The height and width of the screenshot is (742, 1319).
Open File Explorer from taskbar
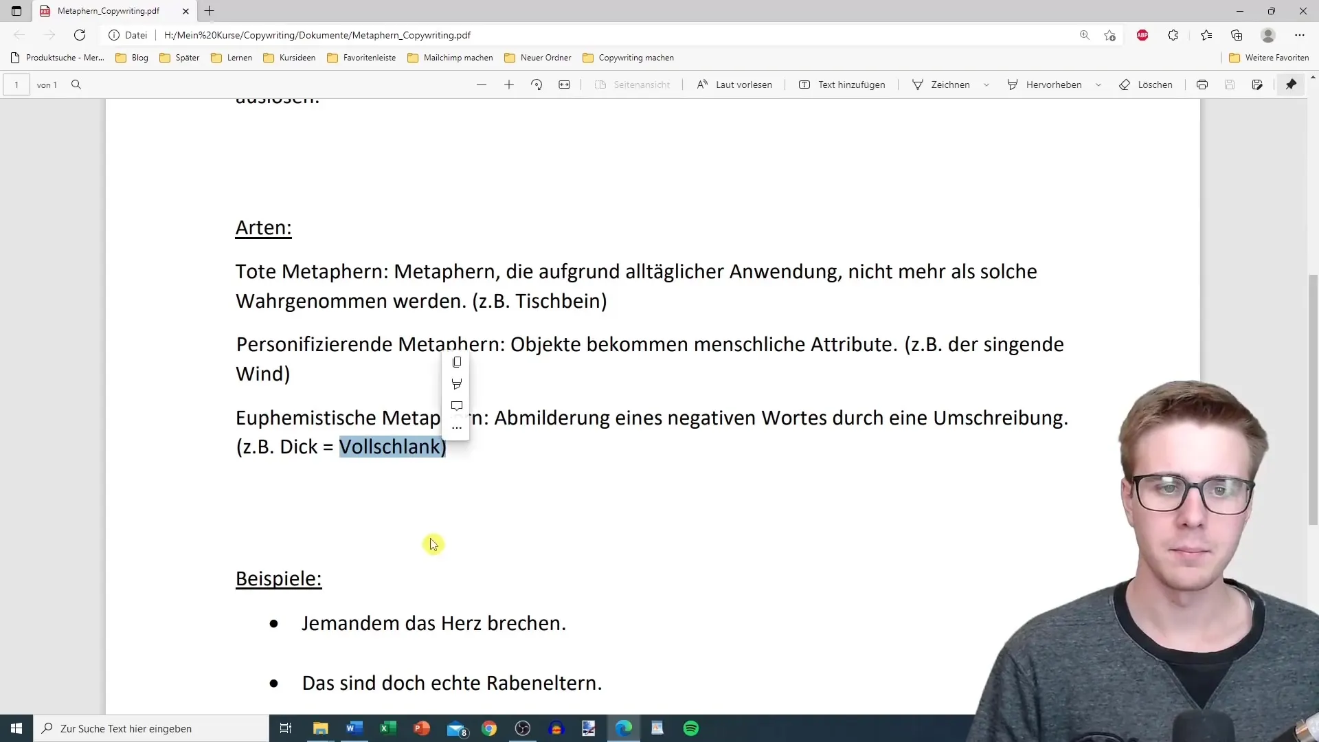pos(321,728)
